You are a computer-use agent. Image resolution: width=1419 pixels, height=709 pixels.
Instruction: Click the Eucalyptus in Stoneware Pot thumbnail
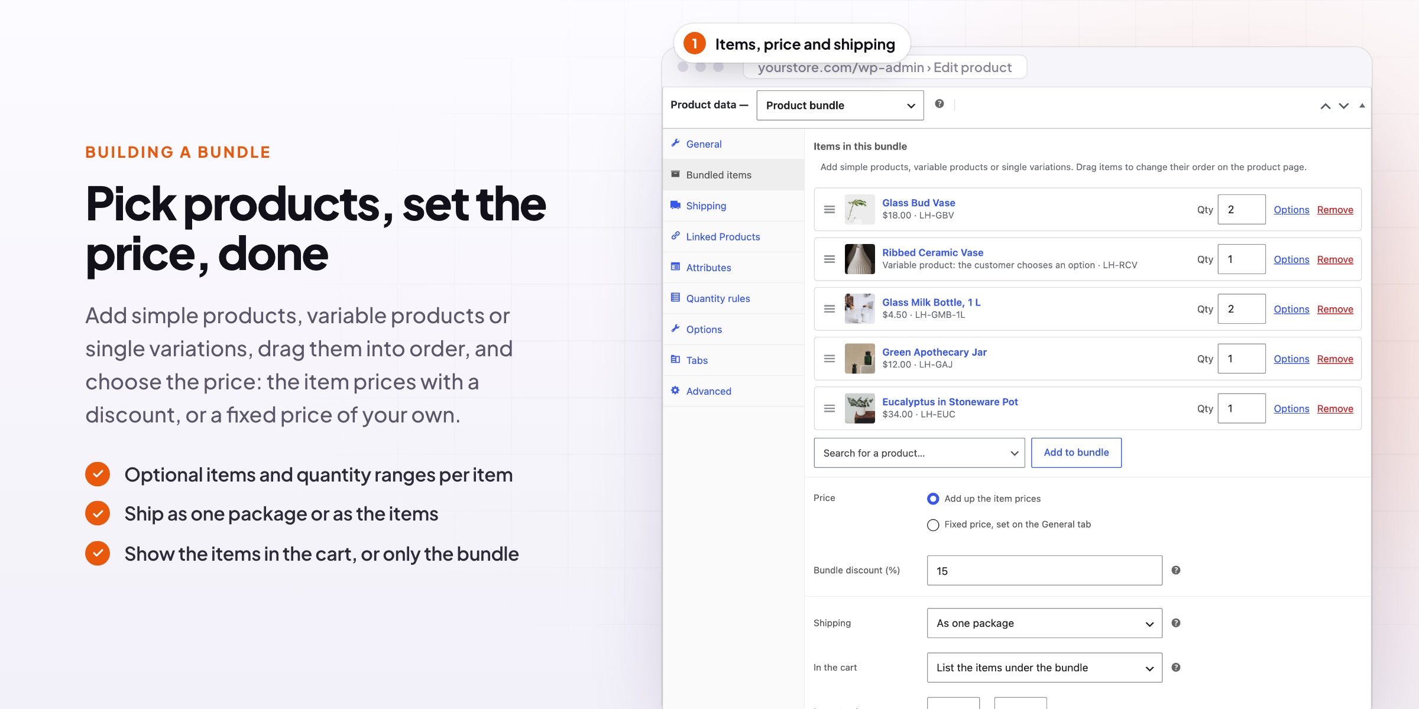point(860,409)
